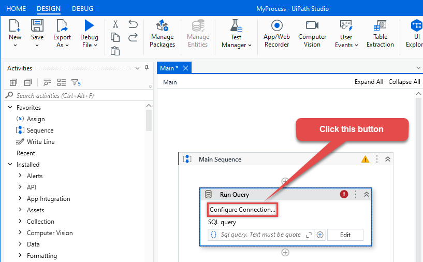
Task: Expand the App Integration category
Action: click(x=20, y=198)
